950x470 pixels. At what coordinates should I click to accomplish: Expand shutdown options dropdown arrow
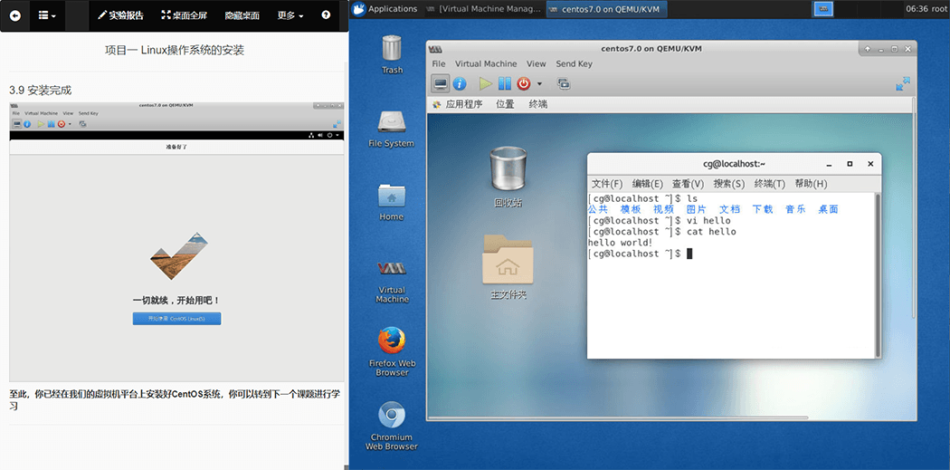539,84
